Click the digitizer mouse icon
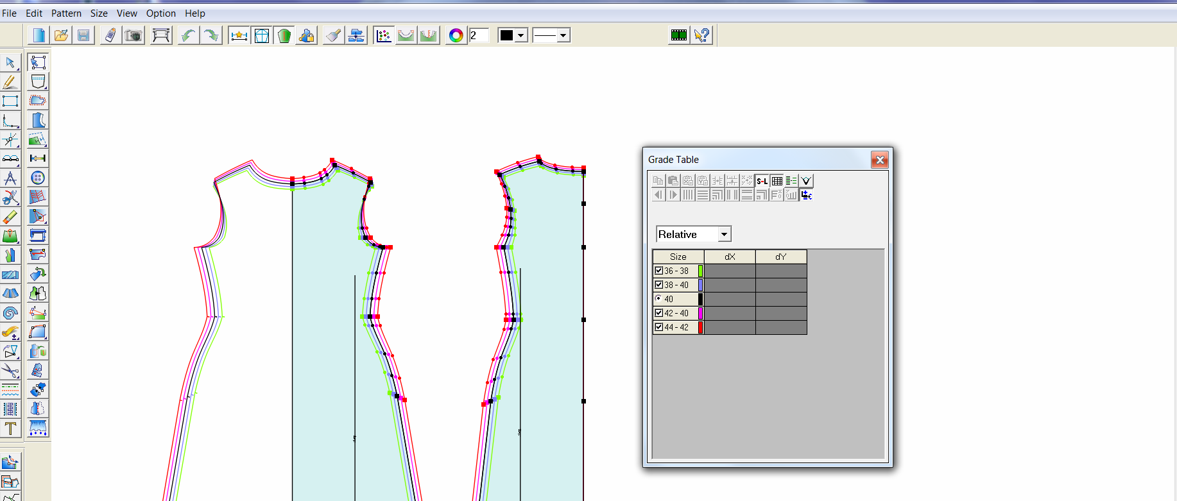Viewport: 1177px width, 501px height. click(110, 35)
